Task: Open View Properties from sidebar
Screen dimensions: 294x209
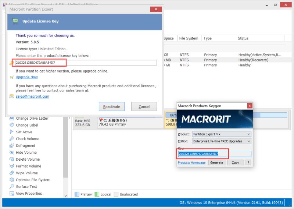Action: pos(29,194)
